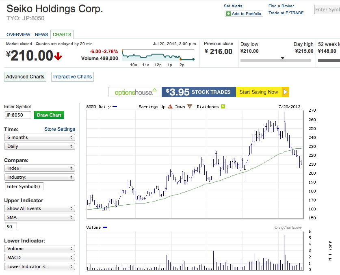Switch to the OVERVIEW tab
Image resolution: width=340 pixels, height=275 pixels.
pos(18,35)
